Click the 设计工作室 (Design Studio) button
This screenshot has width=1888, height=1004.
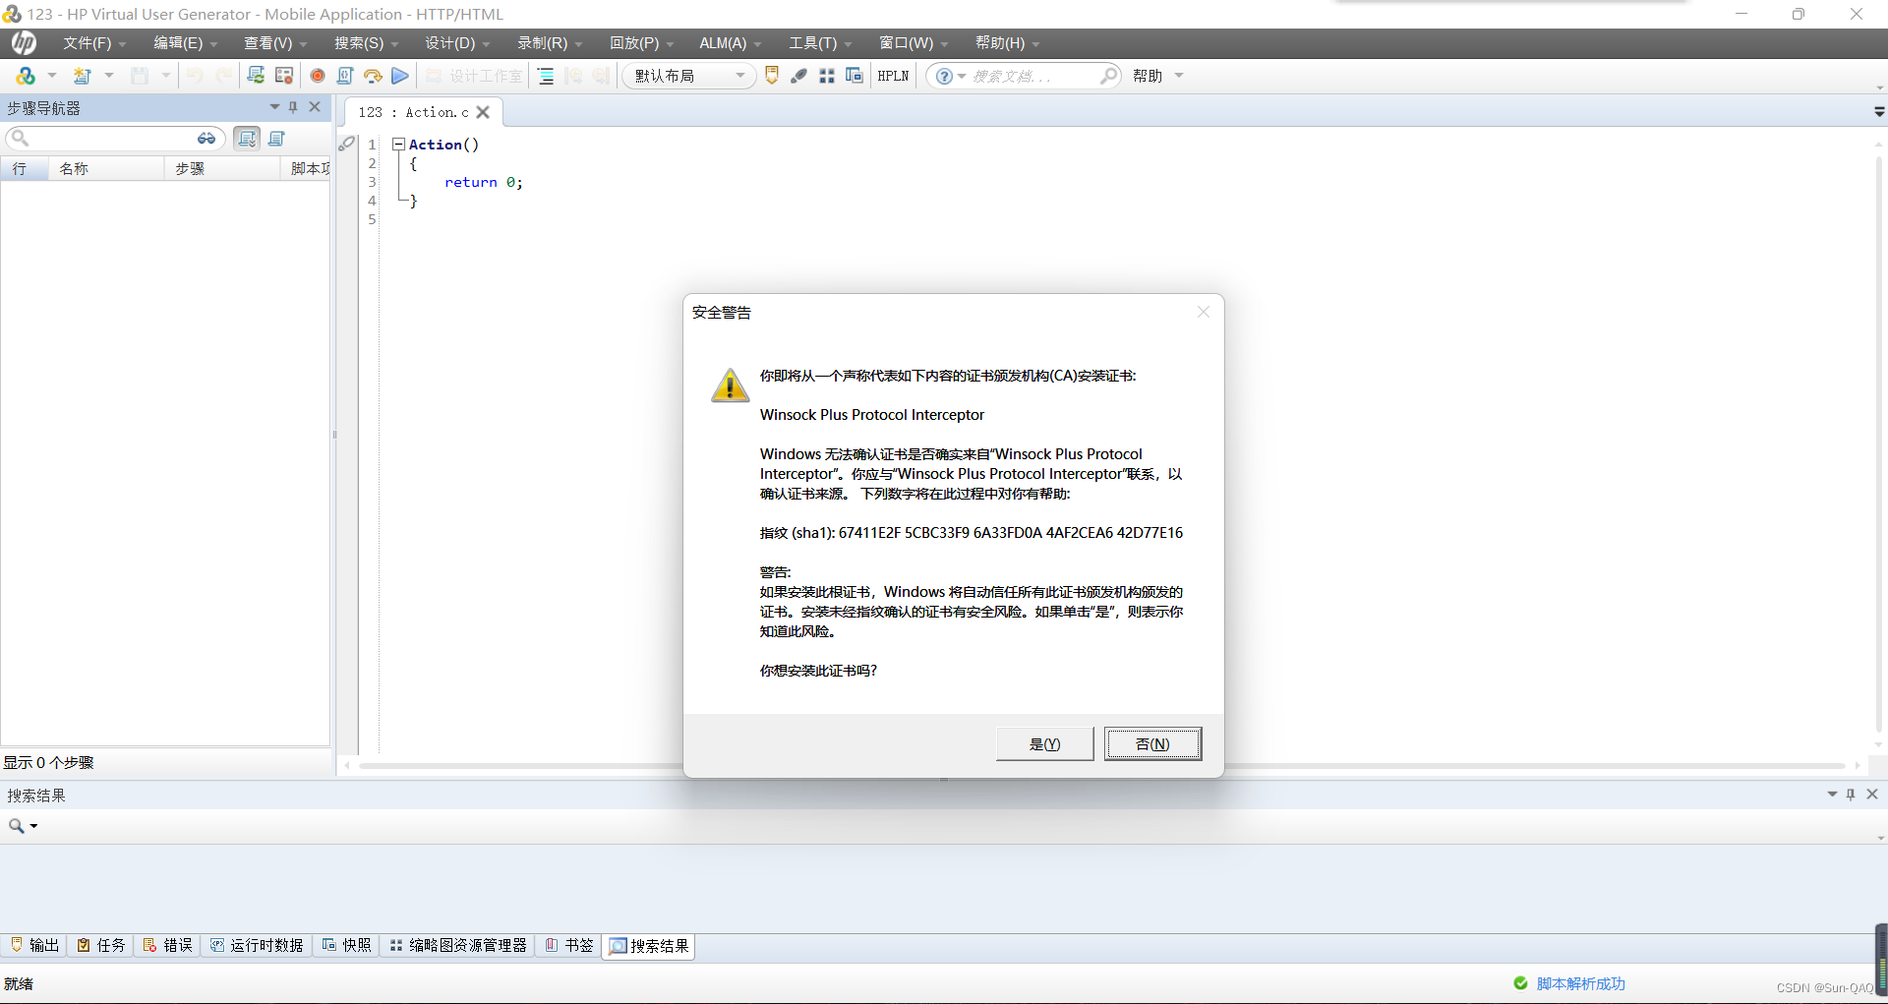(474, 76)
